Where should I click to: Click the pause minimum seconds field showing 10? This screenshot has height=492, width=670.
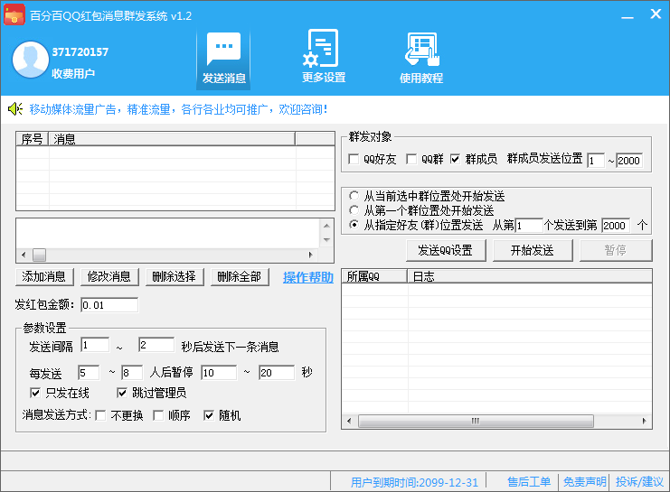click(x=219, y=373)
